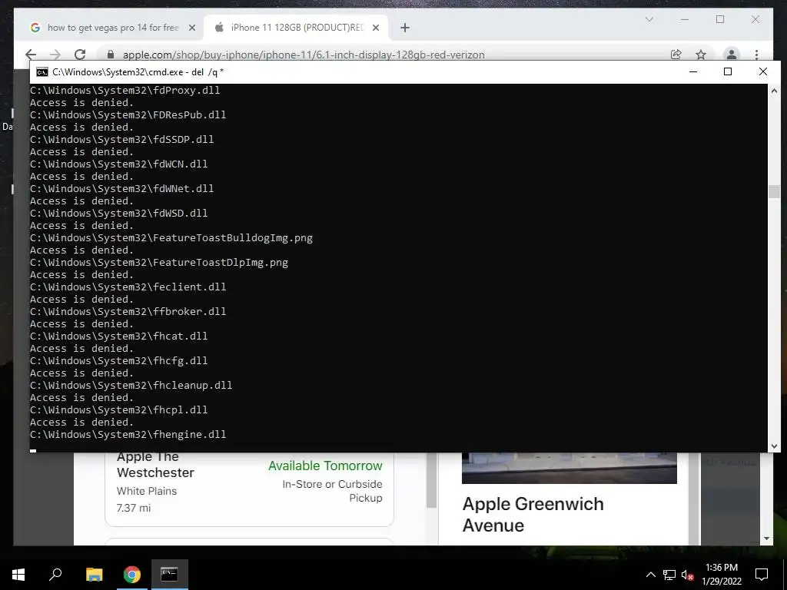Image resolution: width=787 pixels, height=590 pixels.
Task: Click line 'C:\Windows\System32\fdWCN.dll'
Action: pyautogui.click(x=119, y=164)
